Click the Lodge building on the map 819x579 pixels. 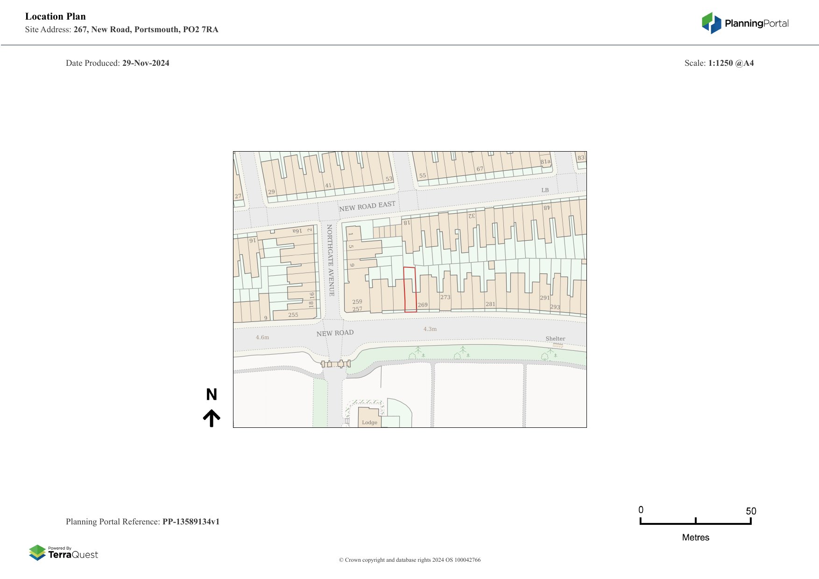click(x=369, y=418)
